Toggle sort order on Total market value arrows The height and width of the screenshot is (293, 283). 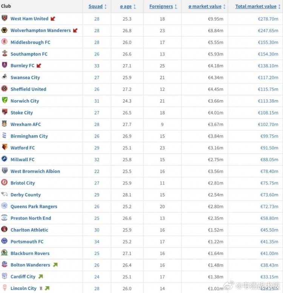coord(279,6)
